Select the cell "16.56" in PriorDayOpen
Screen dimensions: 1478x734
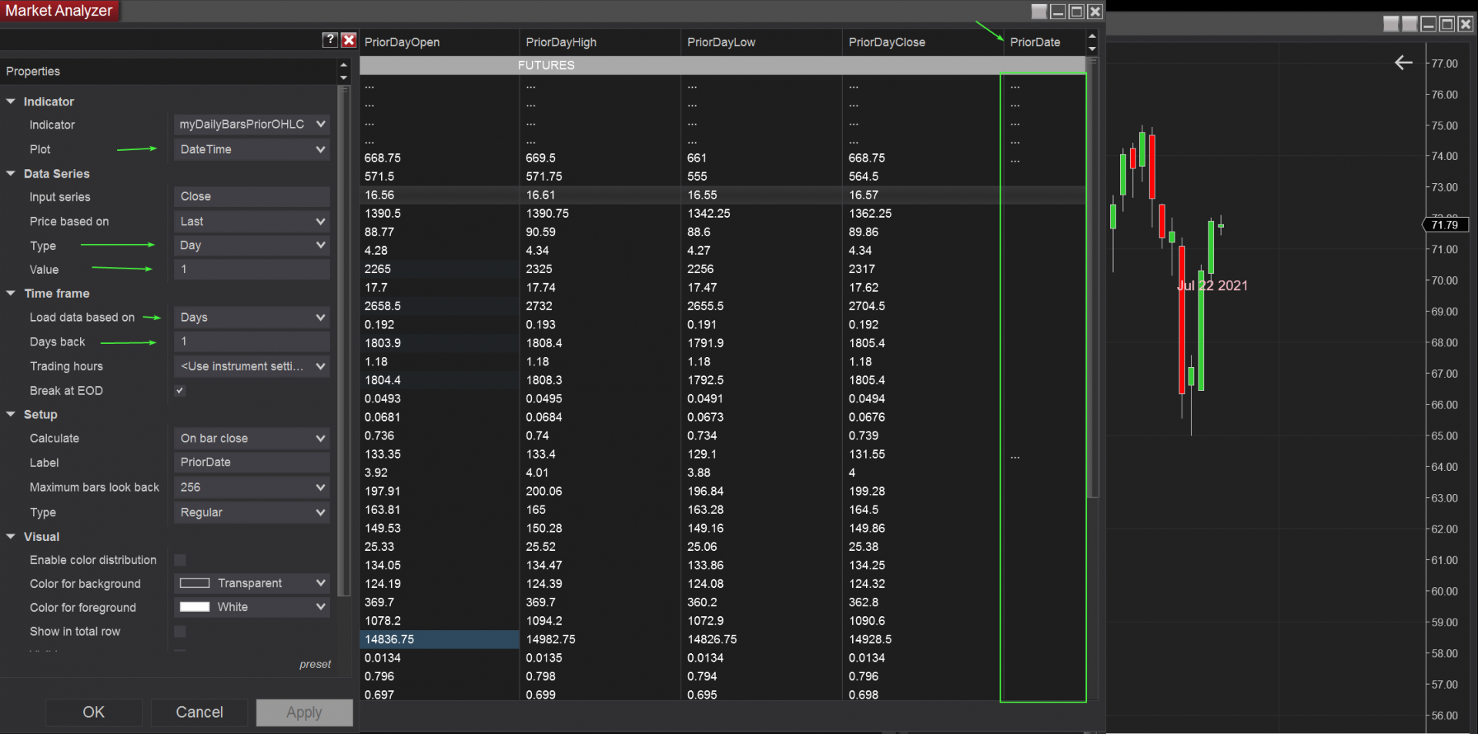pos(440,195)
